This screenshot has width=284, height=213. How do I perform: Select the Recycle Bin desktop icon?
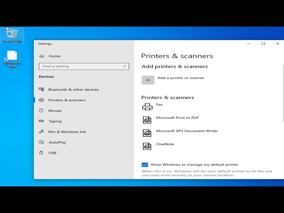click(12, 35)
